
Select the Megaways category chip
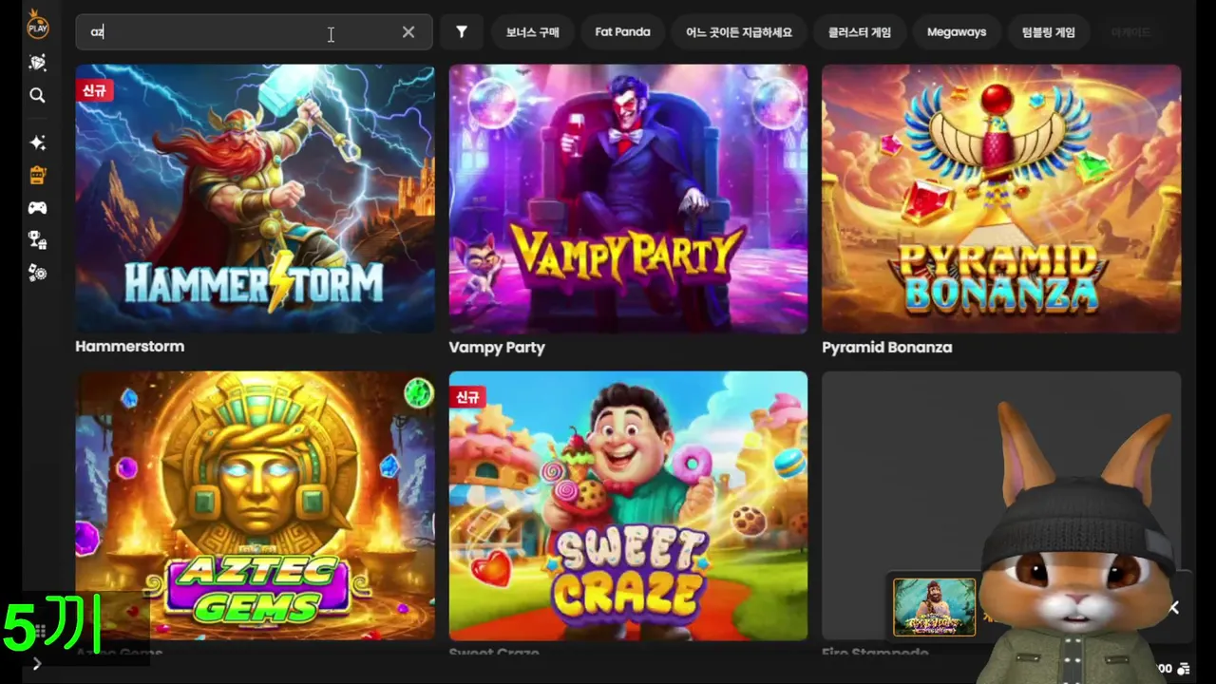pyautogui.click(x=956, y=32)
